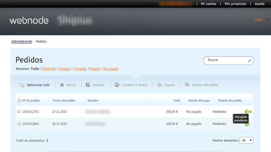Open order number 2015112701
The width and height of the screenshot is (271, 152).
31,112
